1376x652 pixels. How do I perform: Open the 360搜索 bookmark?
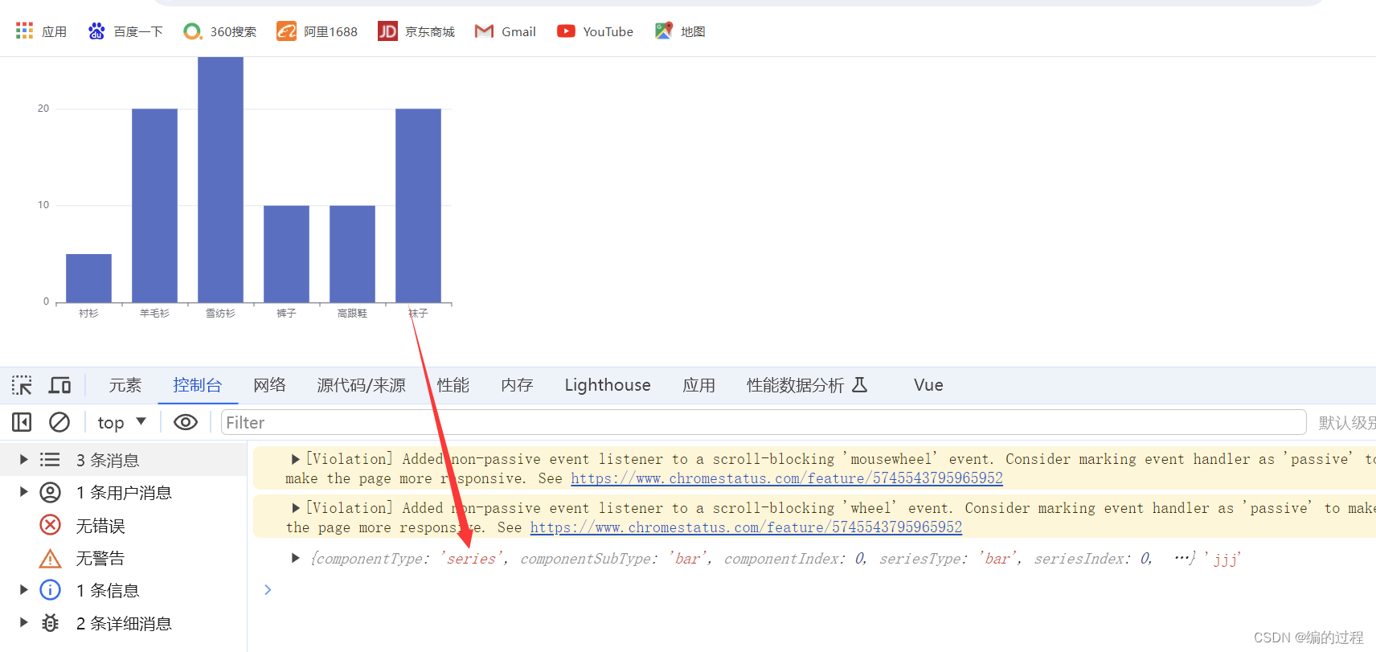pyautogui.click(x=220, y=31)
